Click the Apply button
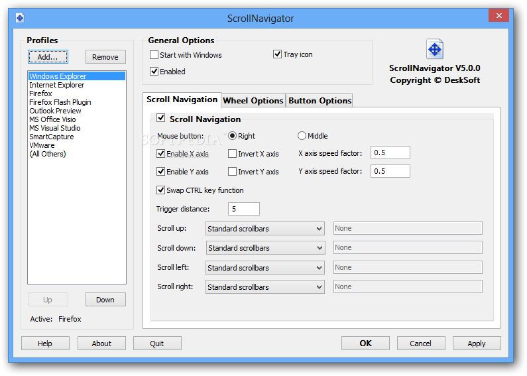527x376 pixels. [x=477, y=344]
